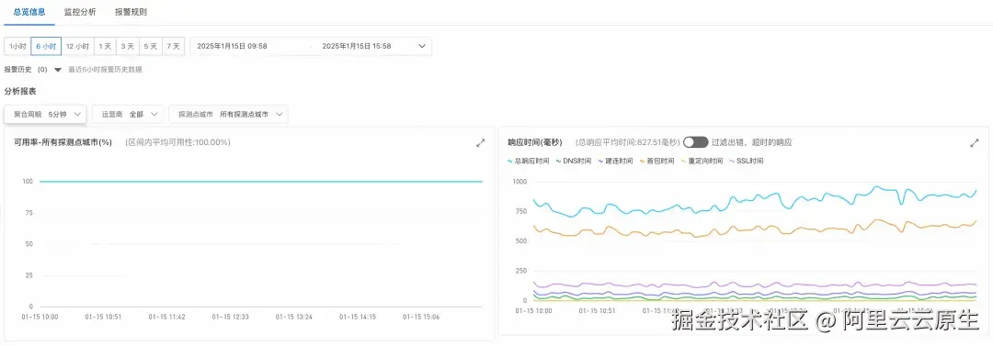The height and width of the screenshot is (346, 993).
Task: Expand the 可用率 availability chart to fullscreen
Action: click(x=480, y=143)
